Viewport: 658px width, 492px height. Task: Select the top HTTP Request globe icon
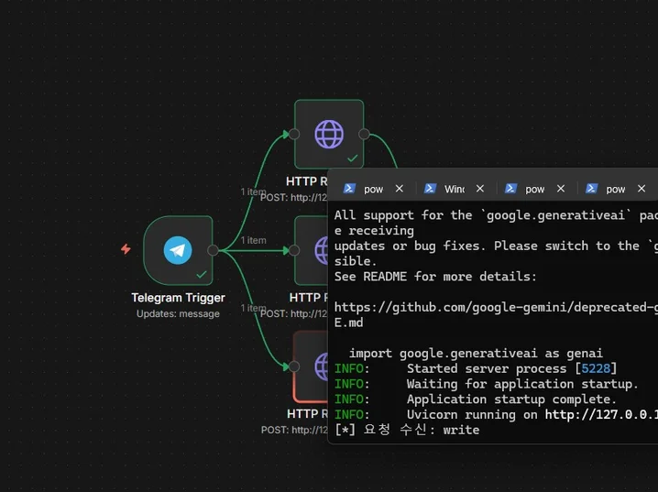pyautogui.click(x=328, y=135)
